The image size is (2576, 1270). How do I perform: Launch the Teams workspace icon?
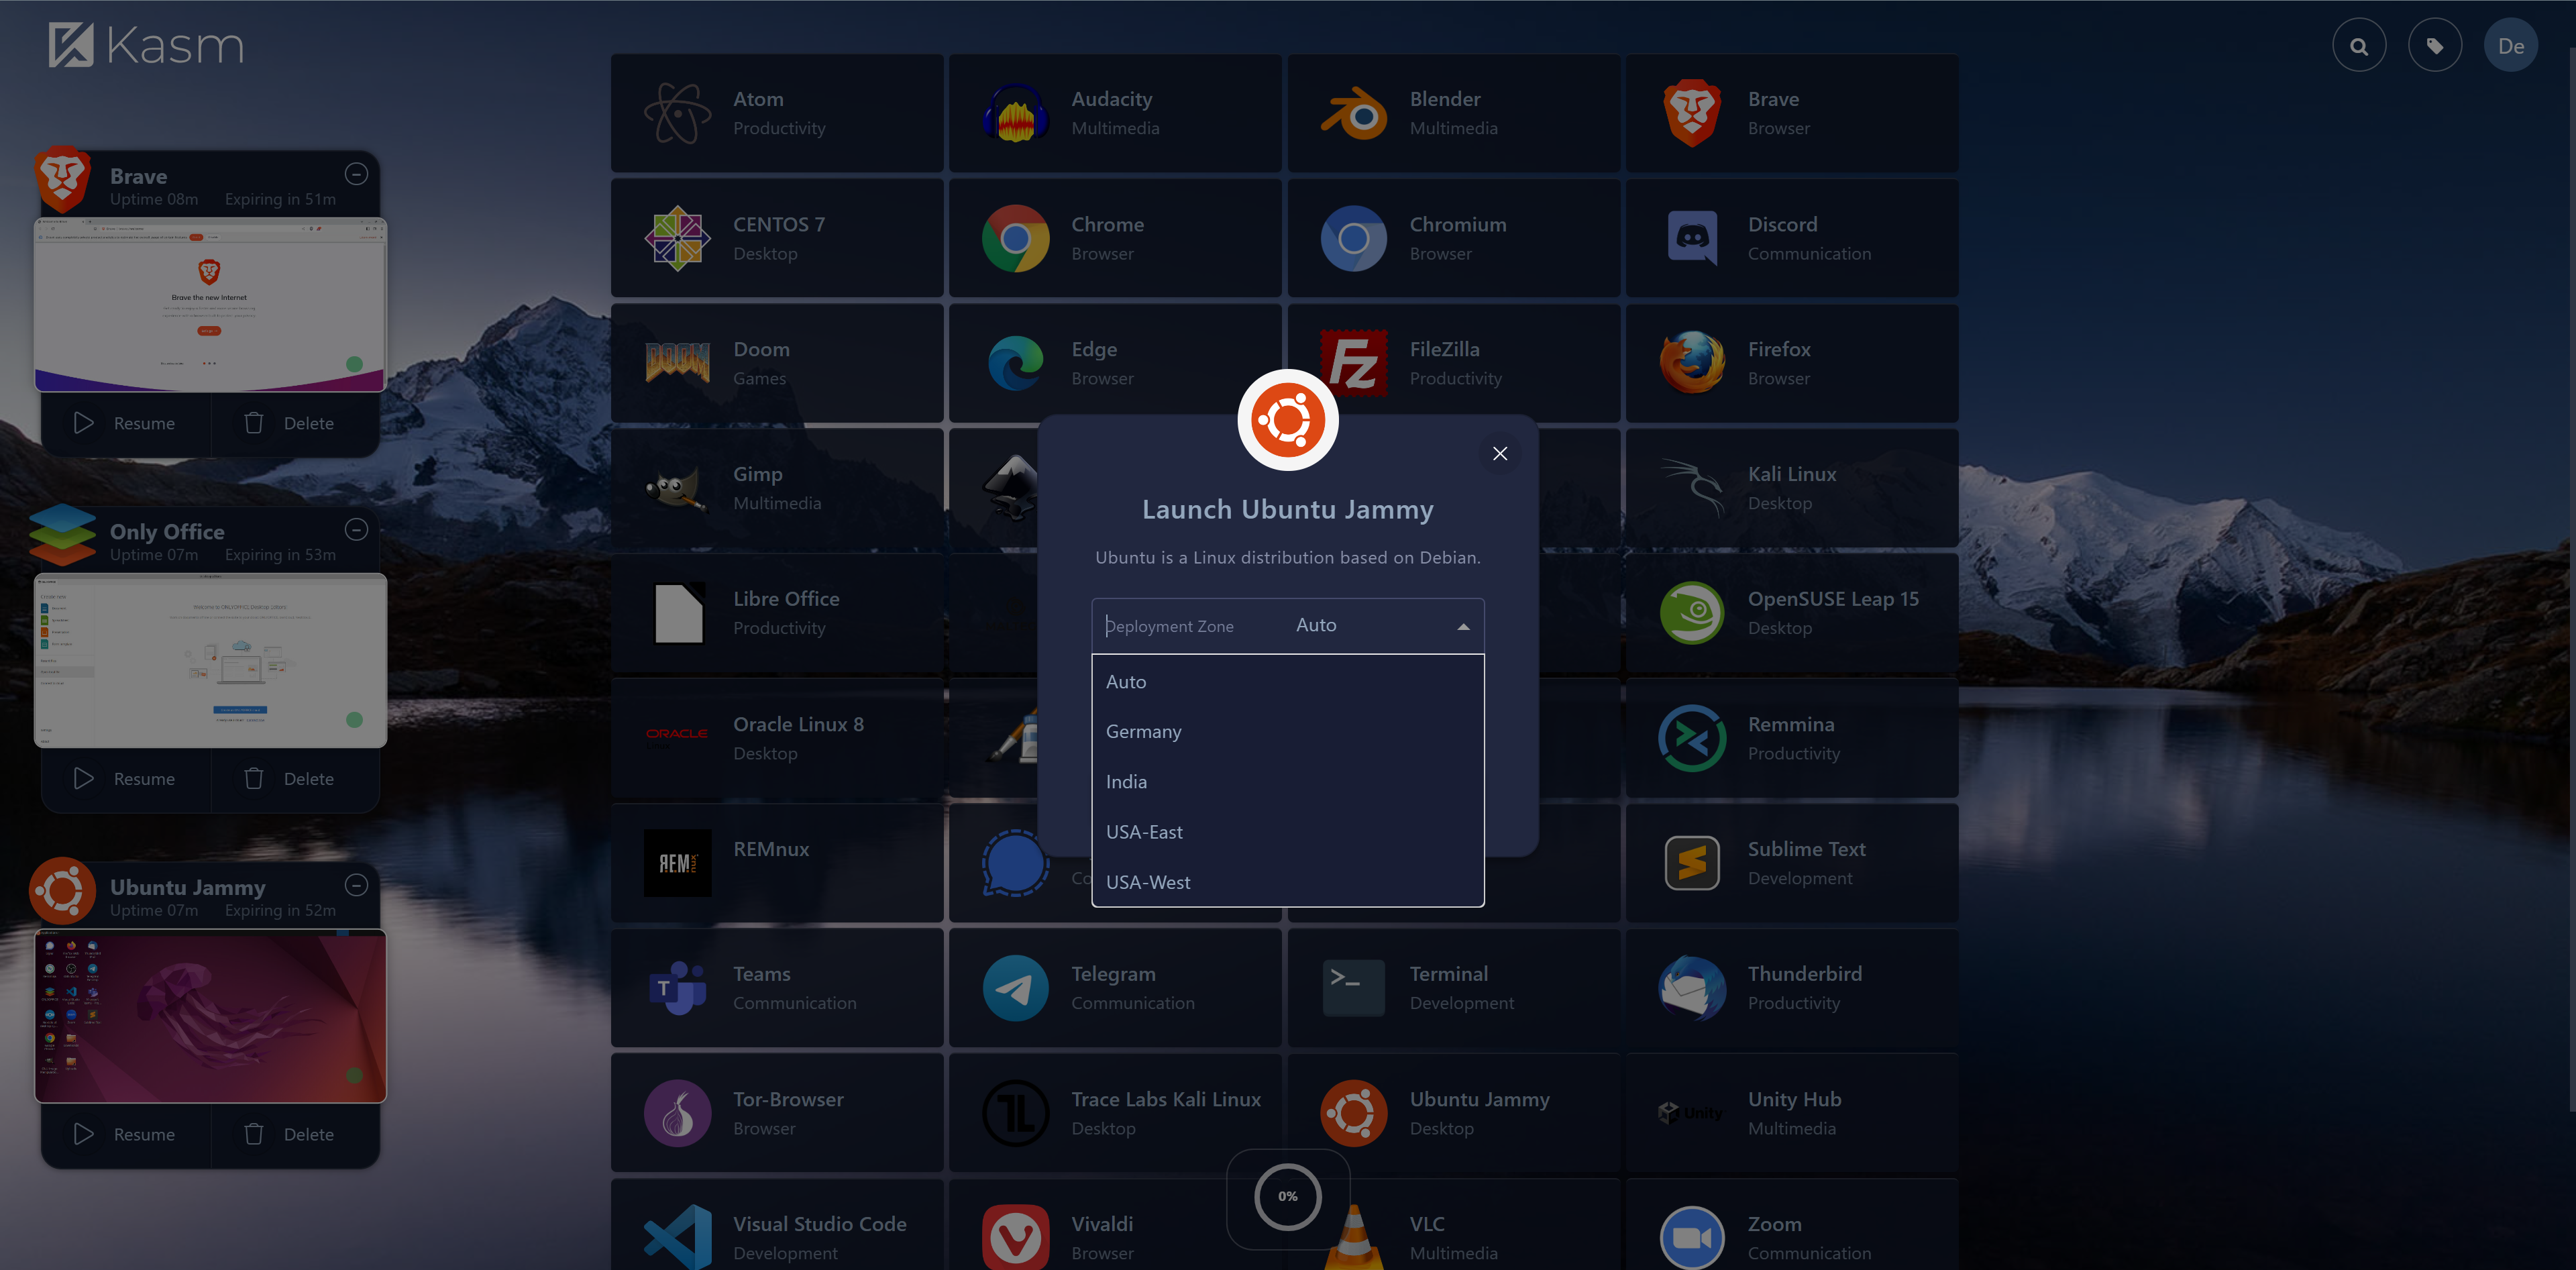click(x=678, y=988)
